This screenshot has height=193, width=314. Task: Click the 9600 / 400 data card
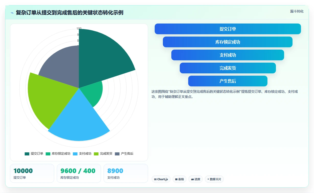[79, 173]
